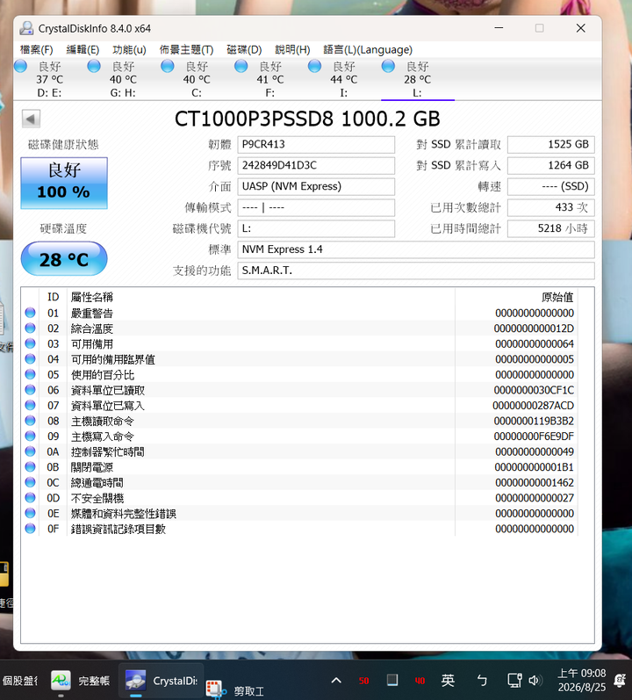Screen dimensions: 632x700
Task: Click the 良好 100 % health status button
Action: (x=64, y=183)
